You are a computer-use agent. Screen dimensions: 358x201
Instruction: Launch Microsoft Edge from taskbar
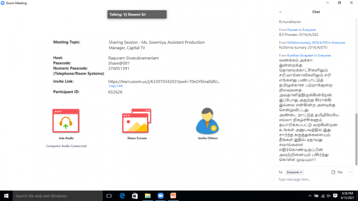(122, 196)
